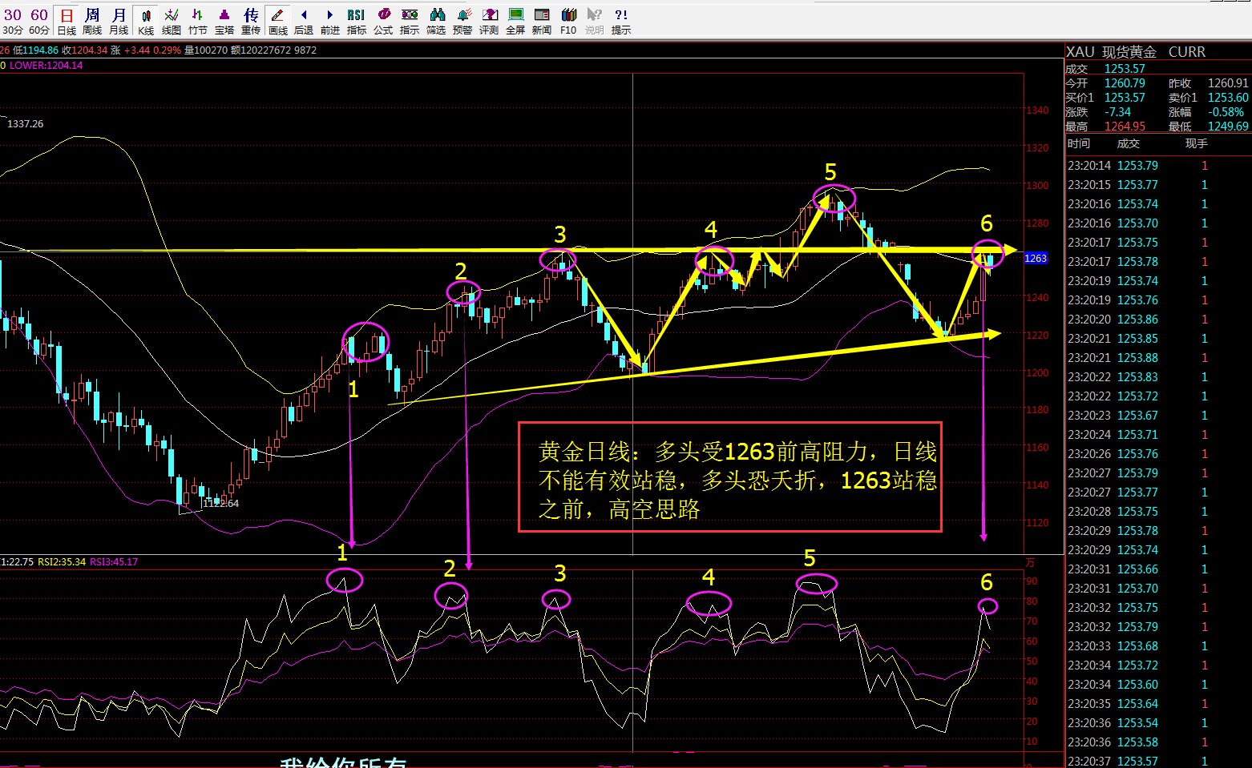Select the 23:20:23 tick priced 1253.67
The image size is (1252, 768).
tap(1157, 416)
